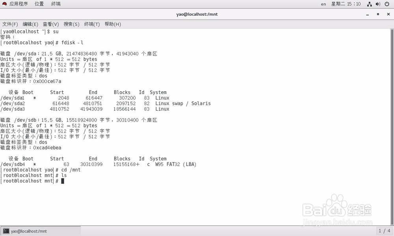Open the 应用程序 (Applications) menu
This screenshot has width=394, height=236.
(19, 4)
